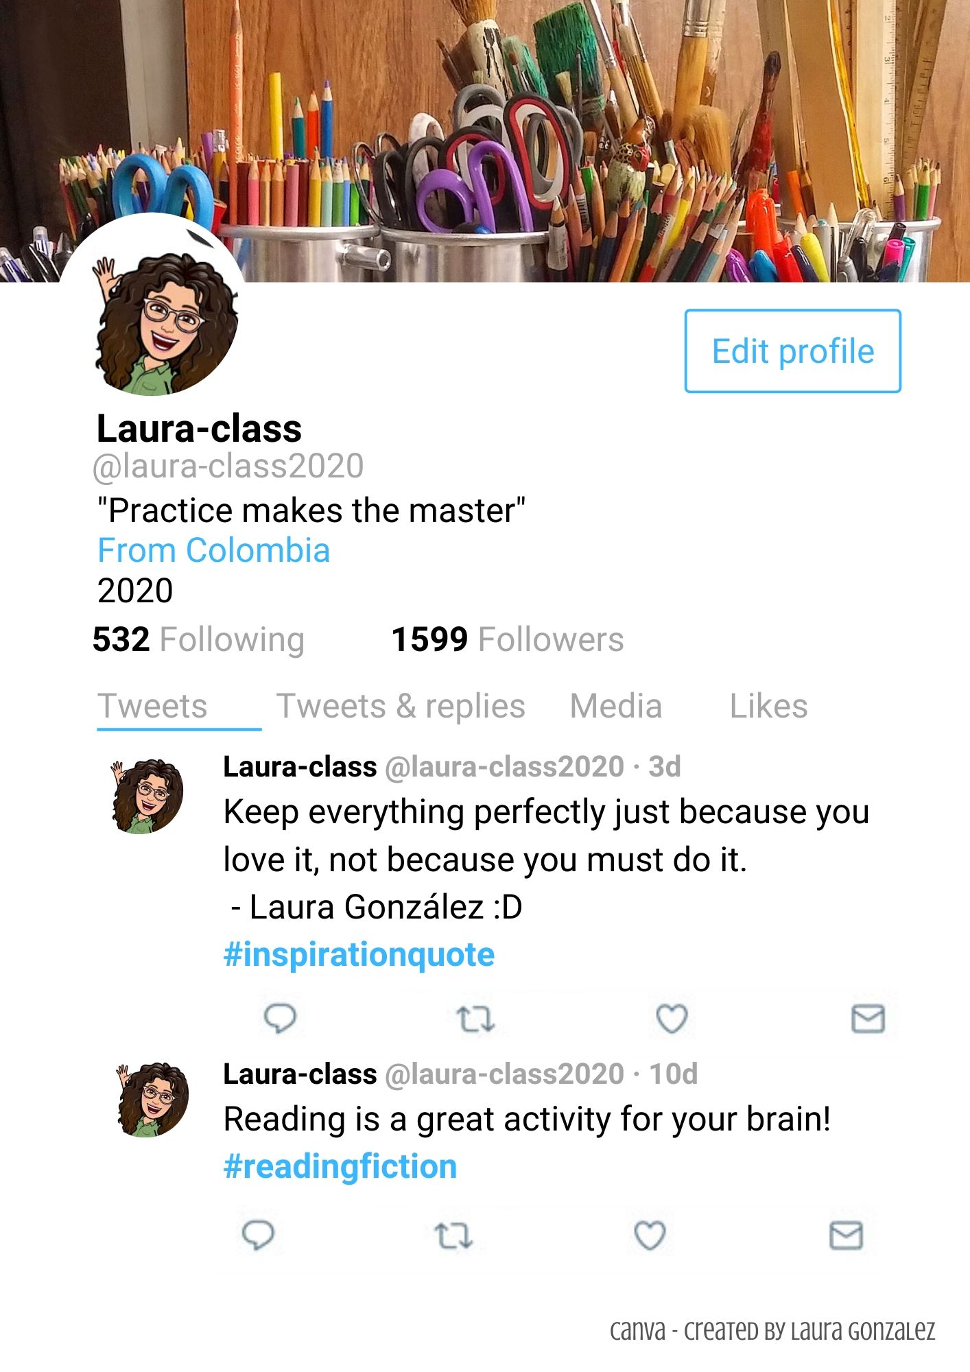Select the Tweets tab

152,706
